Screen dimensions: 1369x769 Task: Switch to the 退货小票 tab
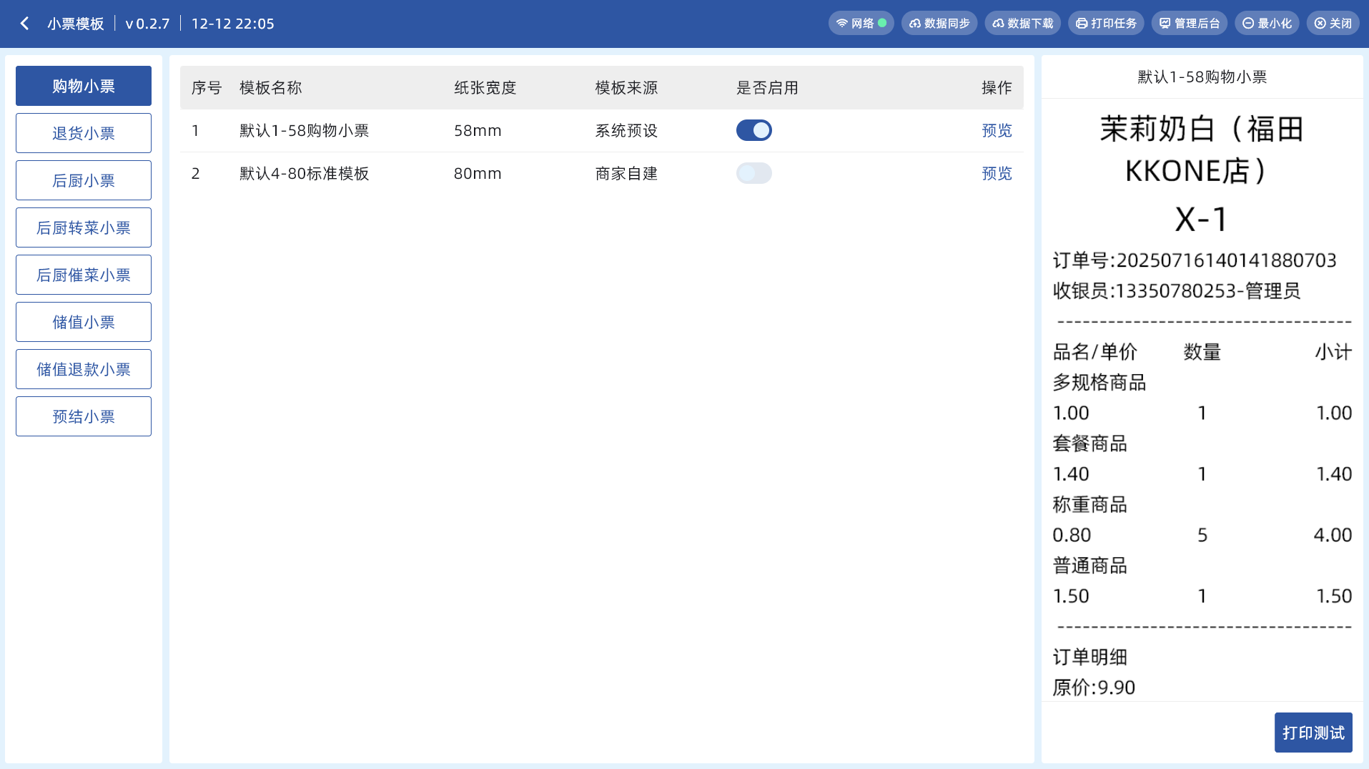click(x=84, y=133)
